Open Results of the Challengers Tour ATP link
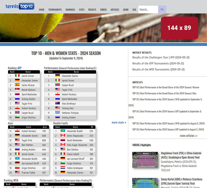 (x=161, y=57)
